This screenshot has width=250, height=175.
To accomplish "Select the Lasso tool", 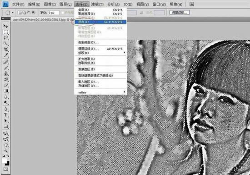I will pyautogui.click(x=6, y=38).
